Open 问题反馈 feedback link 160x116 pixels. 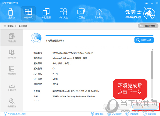132,114
